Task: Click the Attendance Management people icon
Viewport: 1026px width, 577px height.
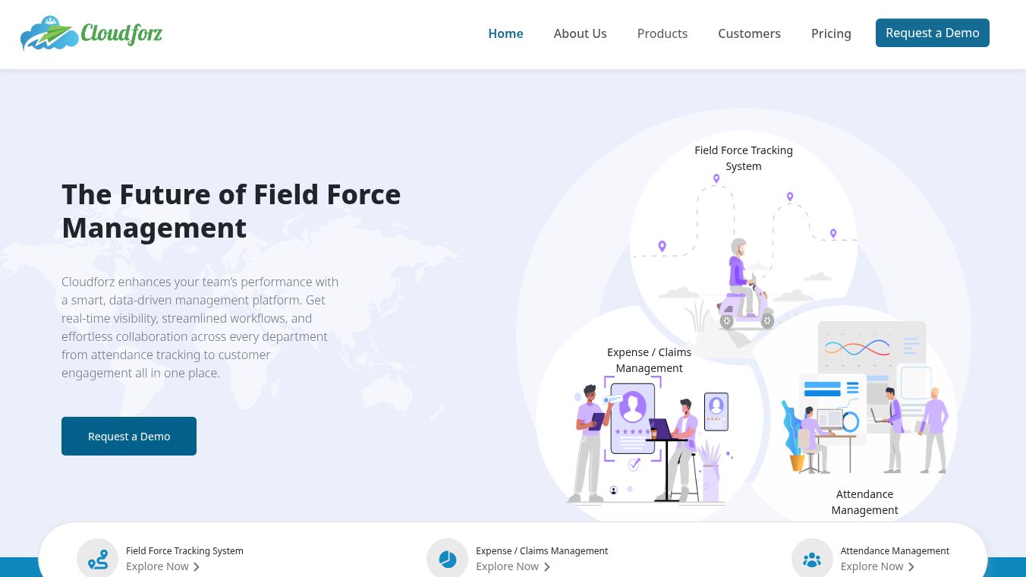Action: [x=812, y=560]
